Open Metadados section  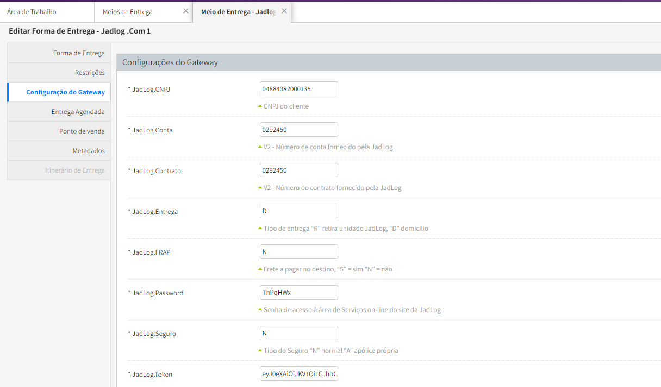(x=59, y=151)
